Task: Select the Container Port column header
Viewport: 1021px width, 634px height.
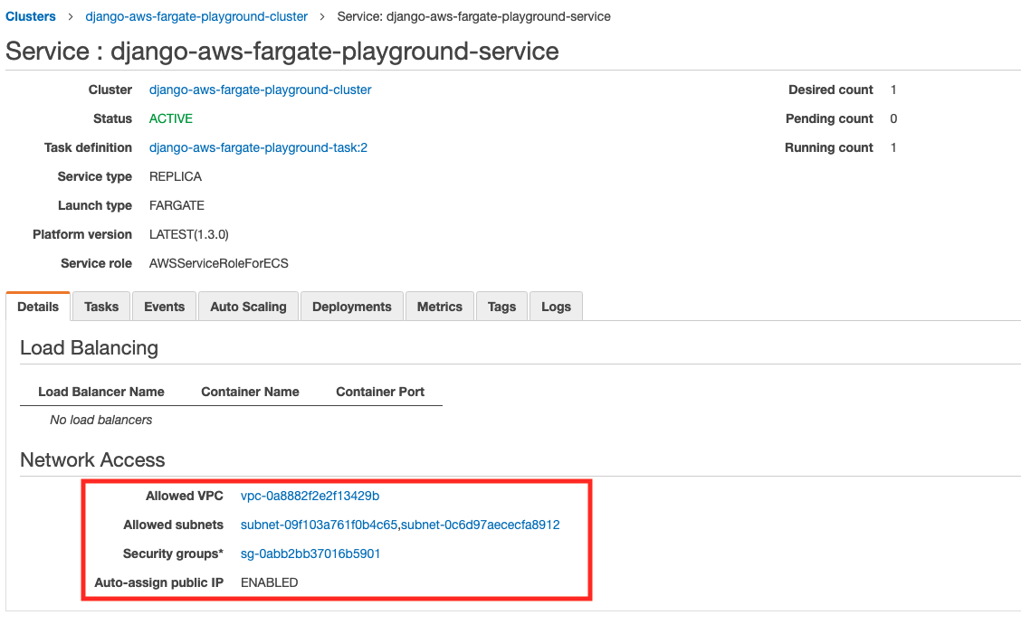Action: pyautogui.click(x=380, y=392)
